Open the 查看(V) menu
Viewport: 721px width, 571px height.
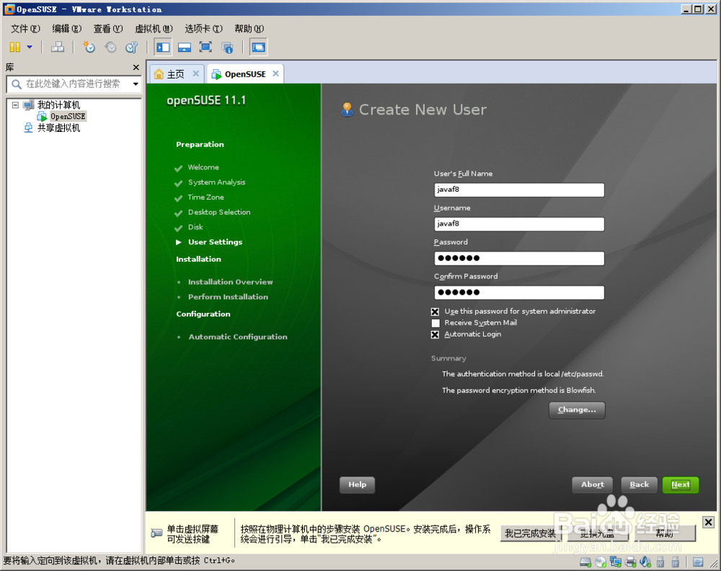[109, 29]
